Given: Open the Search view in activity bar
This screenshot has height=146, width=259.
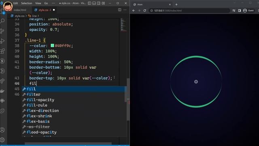Looking at the screenshot, I should point(2,21).
